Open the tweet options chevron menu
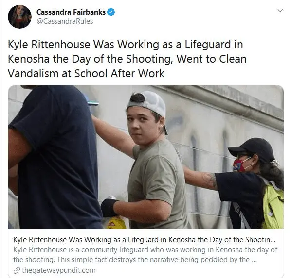 280,11
